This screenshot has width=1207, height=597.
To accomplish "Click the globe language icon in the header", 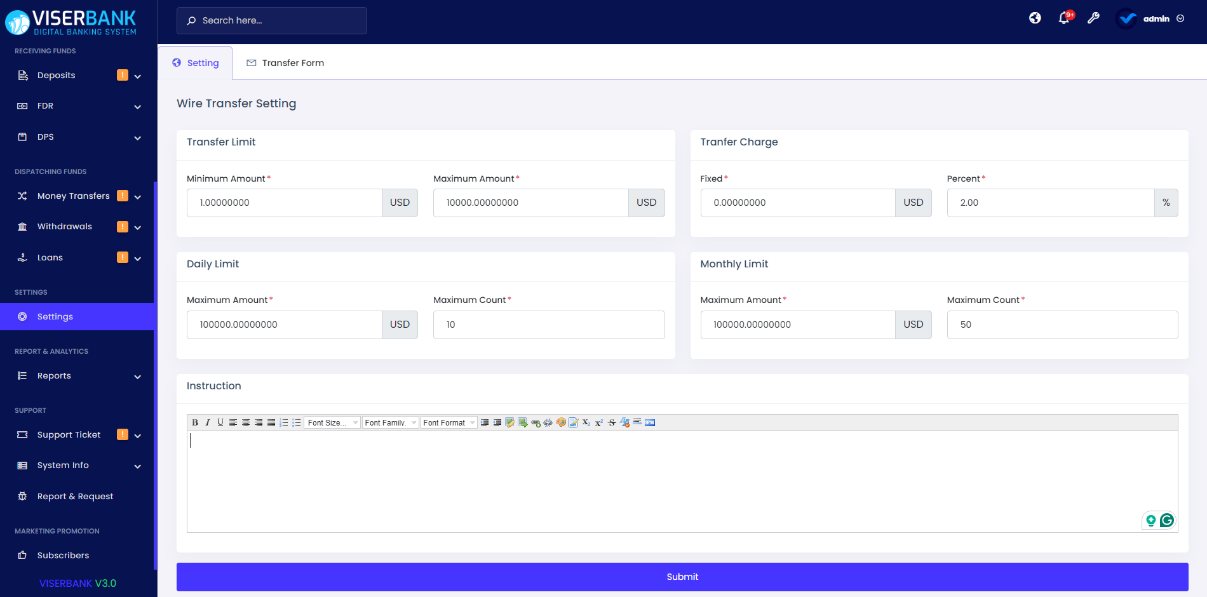I will tap(1034, 18).
